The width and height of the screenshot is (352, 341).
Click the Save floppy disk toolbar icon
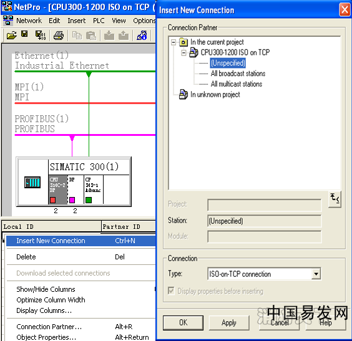tap(24, 34)
